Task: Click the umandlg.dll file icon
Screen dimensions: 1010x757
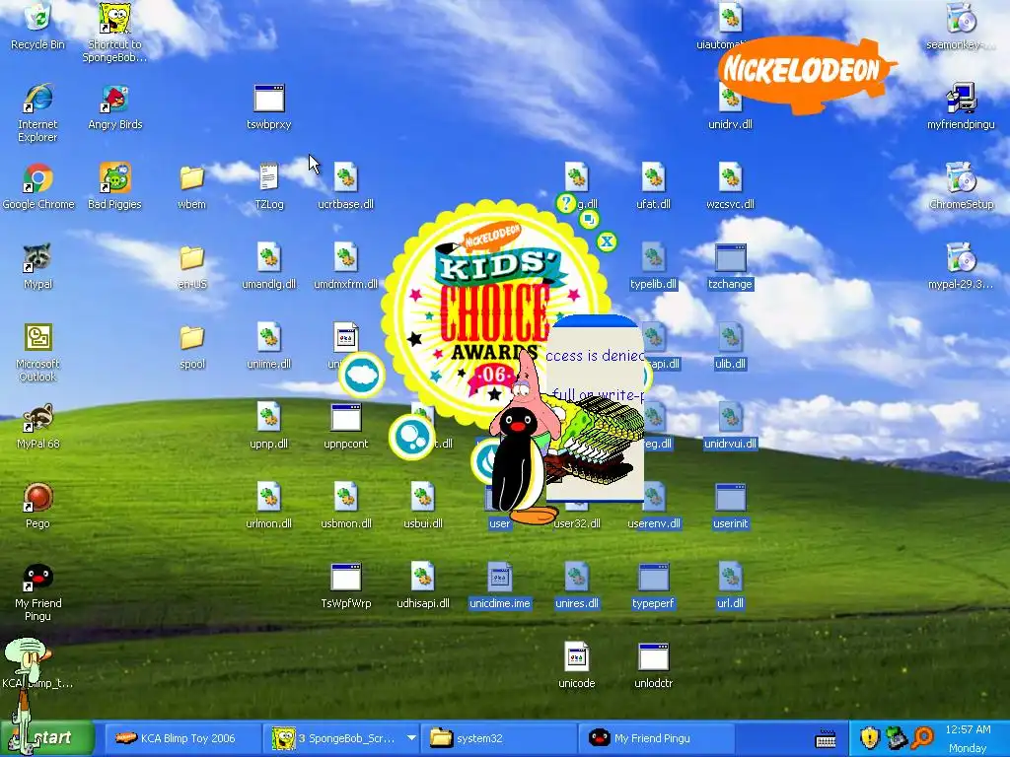Action: (x=269, y=266)
